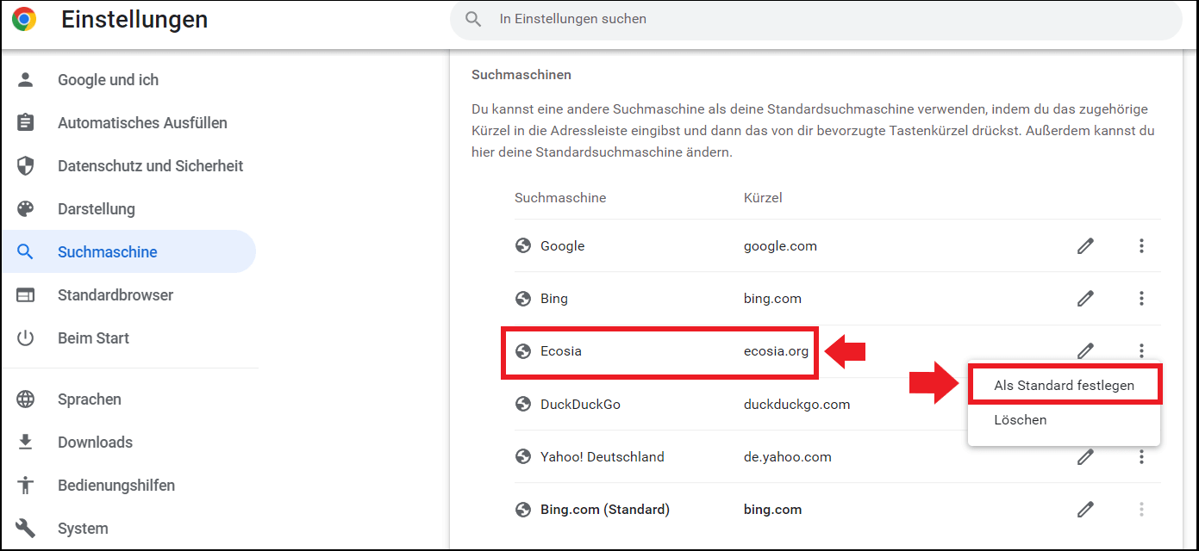Viewport: 1199px width, 551px height.
Task: Click the Beim Start power icon
Action: point(26,338)
